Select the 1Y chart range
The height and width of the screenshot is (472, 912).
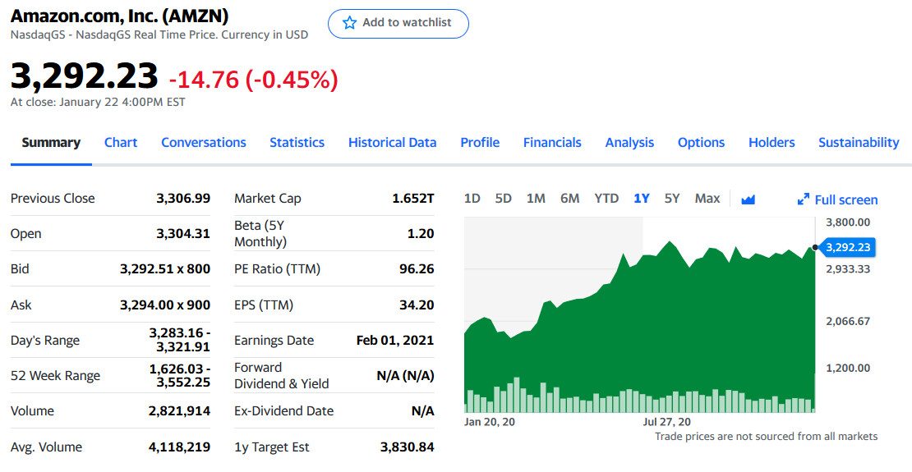coord(642,198)
